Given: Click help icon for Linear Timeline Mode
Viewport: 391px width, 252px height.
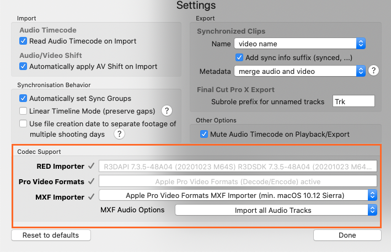Looking at the screenshot, I should (x=166, y=111).
